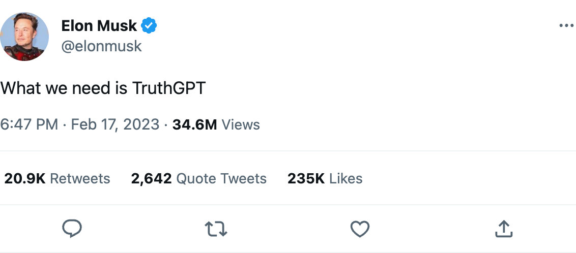Click the reply speech bubble icon
Image resolution: width=576 pixels, height=253 pixels.
pos(72,229)
